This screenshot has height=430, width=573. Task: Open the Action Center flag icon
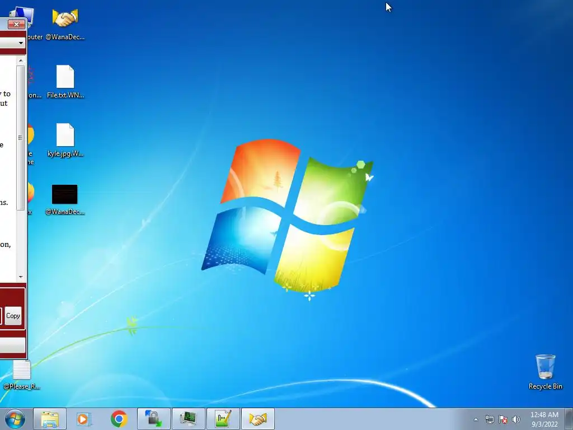click(x=503, y=419)
